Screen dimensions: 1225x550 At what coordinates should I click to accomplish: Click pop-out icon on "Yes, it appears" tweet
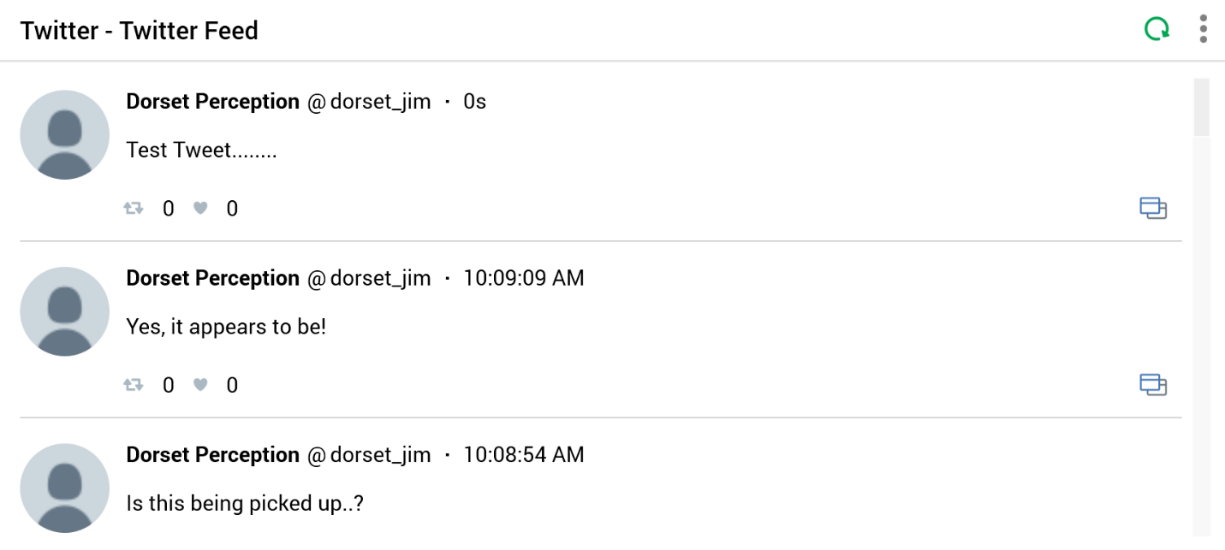pyautogui.click(x=1153, y=385)
